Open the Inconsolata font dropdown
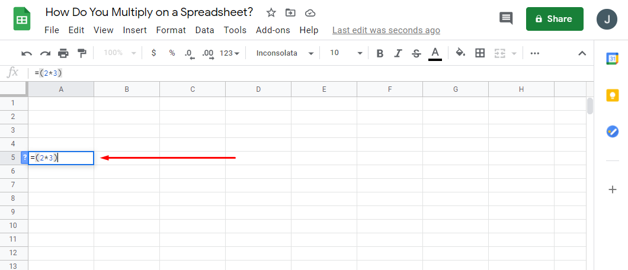 pyautogui.click(x=285, y=53)
